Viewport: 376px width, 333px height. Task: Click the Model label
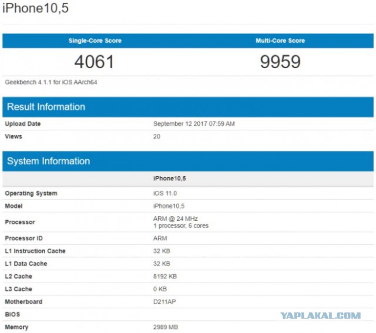[x=14, y=206]
